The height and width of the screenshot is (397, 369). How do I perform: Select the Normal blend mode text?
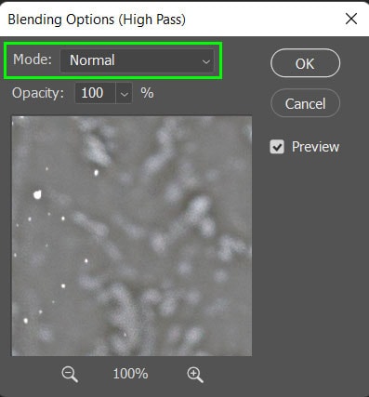92,60
